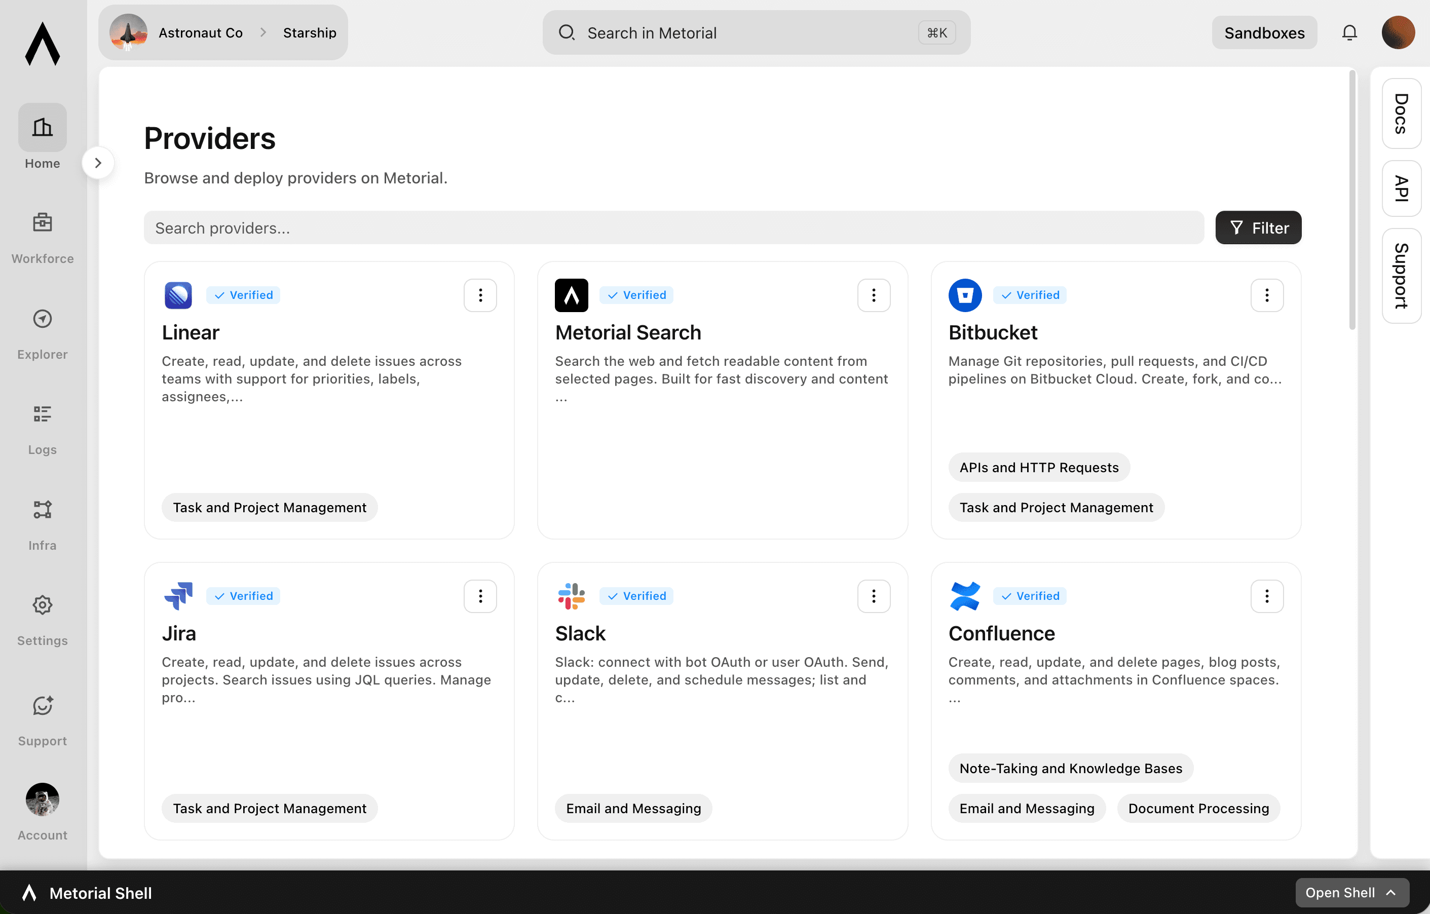Click Slack's Email and Messaging tag
The image size is (1430, 914).
(x=633, y=808)
